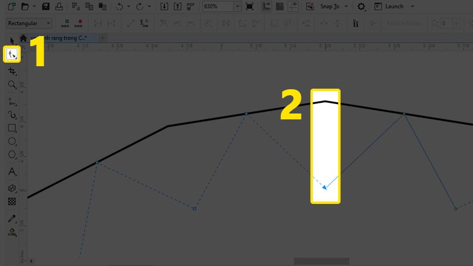
Task: Switch to the 'rang trong C..' document tab
Action: tap(62, 38)
